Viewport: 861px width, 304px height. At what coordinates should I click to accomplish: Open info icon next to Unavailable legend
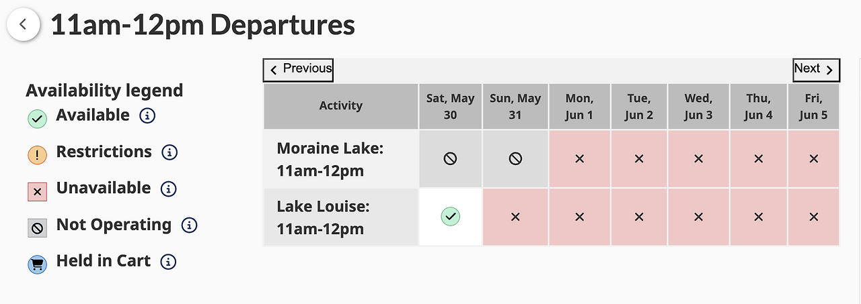[x=168, y=189]
